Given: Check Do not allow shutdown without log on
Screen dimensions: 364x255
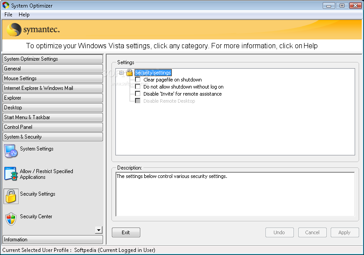Looking at the screenshot, I should click(x=138, y=87).
